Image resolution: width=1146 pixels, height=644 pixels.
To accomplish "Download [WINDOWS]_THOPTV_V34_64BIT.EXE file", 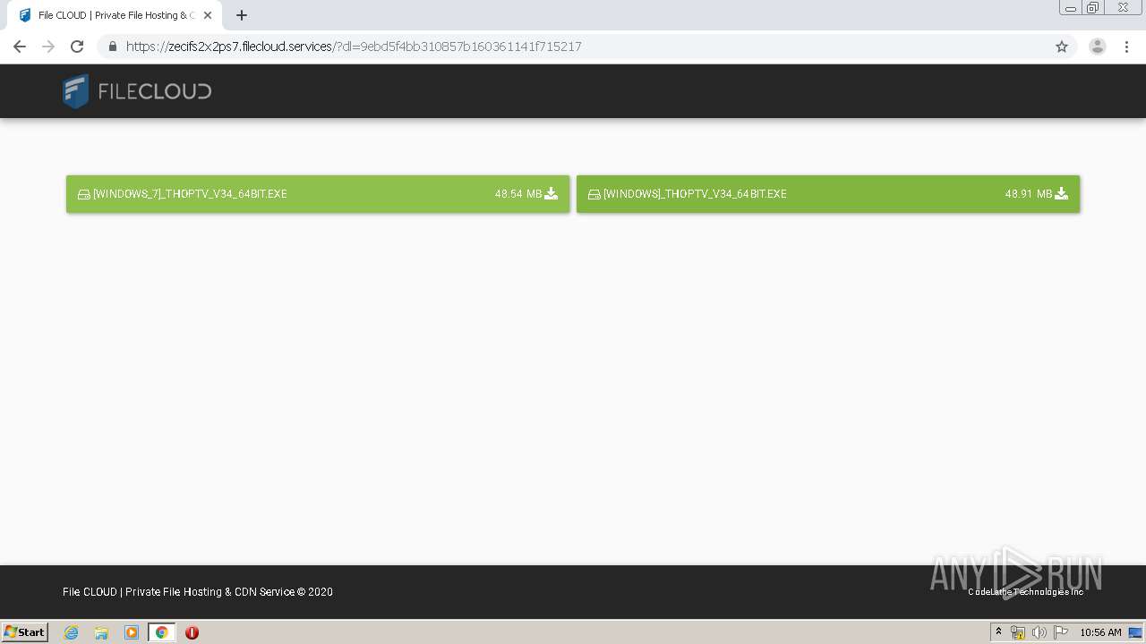I will pyautogui.click(x=828, y=194).
